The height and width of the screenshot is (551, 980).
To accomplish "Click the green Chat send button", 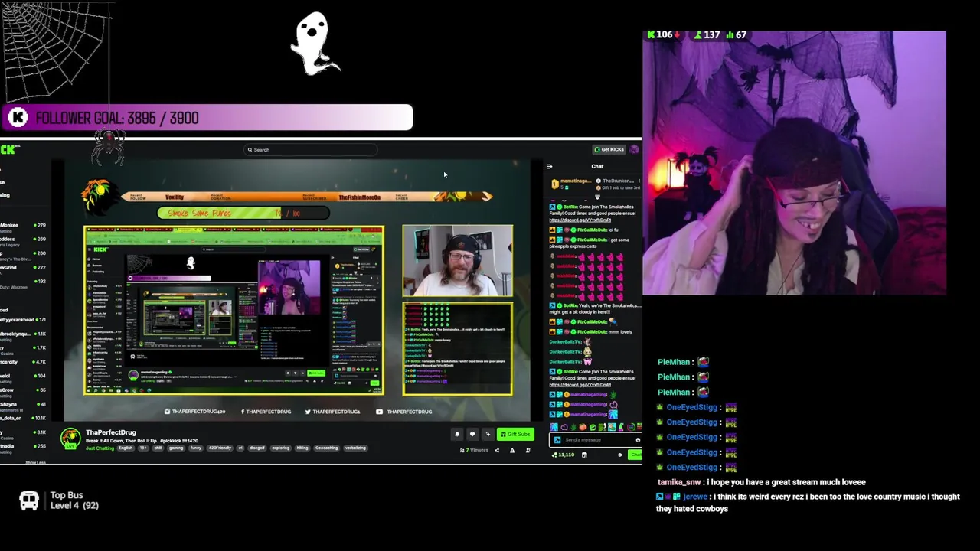I will click(635, 455).
